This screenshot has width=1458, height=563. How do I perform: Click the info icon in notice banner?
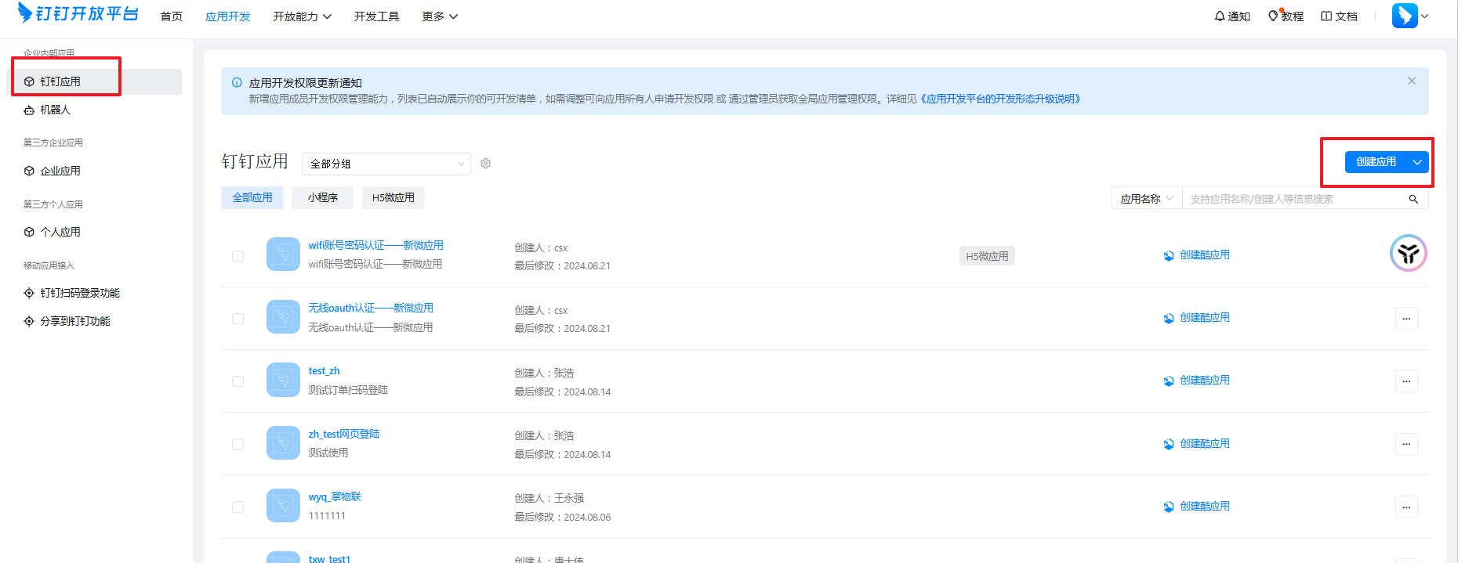click(237, 82)
